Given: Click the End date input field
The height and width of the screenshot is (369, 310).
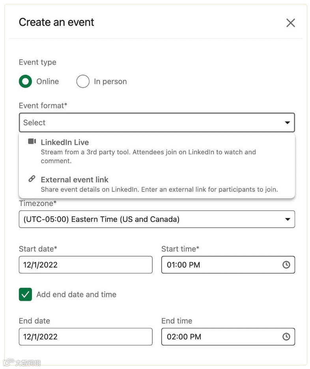Looking at the screenshot, I should tap(85, 337).
